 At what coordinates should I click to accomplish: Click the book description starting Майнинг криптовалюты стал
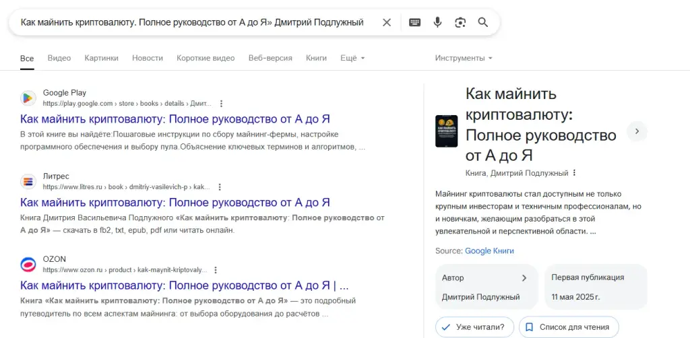538,212
